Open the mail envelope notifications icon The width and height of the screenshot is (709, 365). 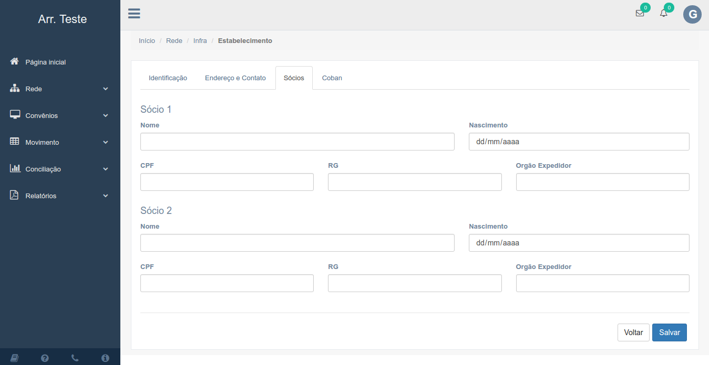coord(640,14)
